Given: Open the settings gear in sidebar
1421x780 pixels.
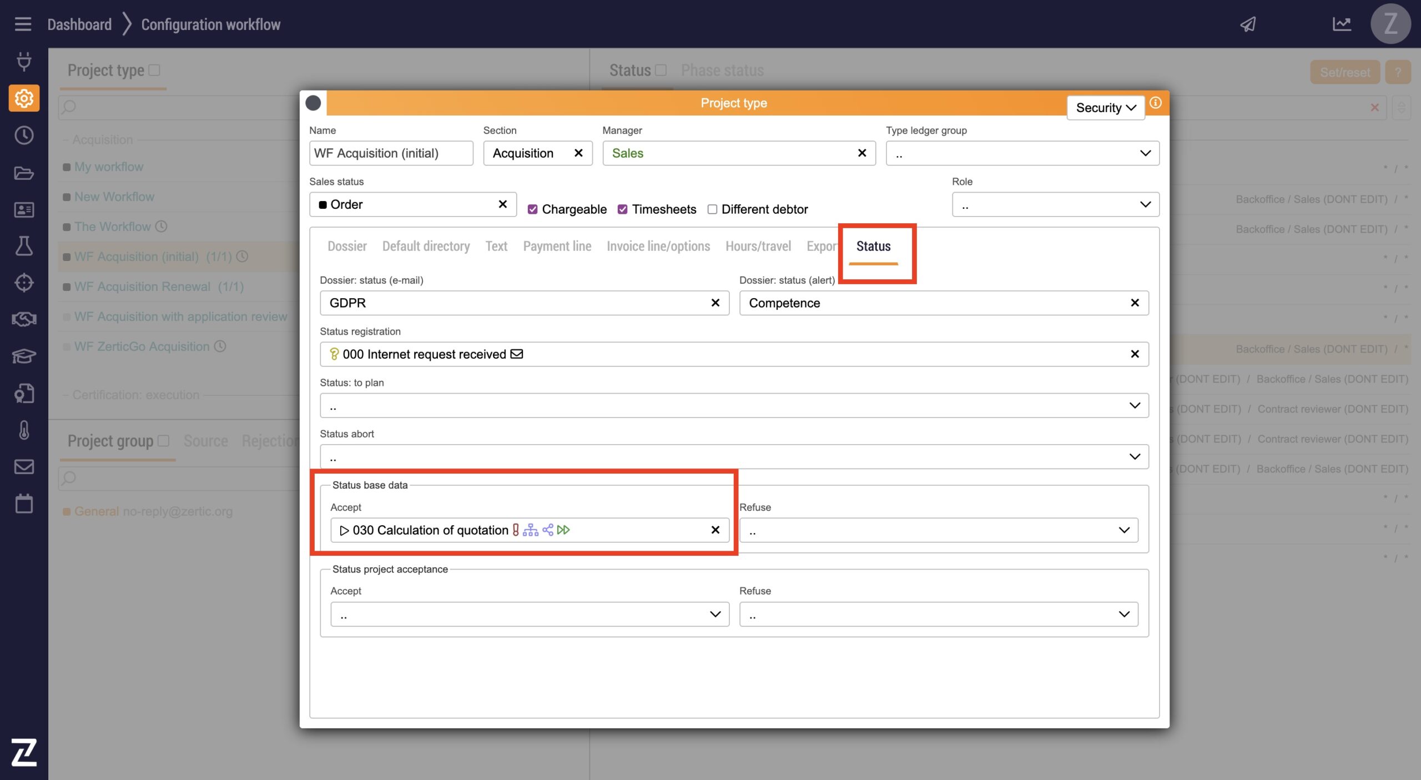Looking at the screenshot, I should pos(24,98).
